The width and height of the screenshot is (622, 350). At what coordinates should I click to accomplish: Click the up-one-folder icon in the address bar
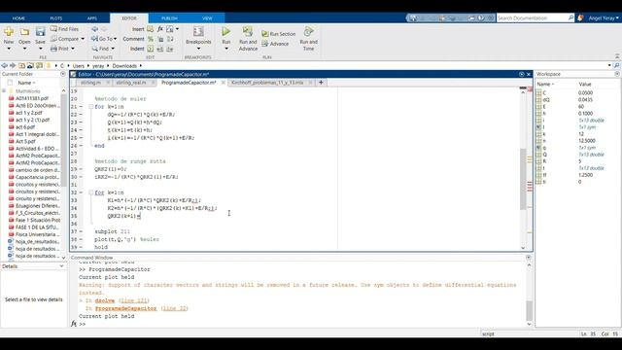point(21,66)
